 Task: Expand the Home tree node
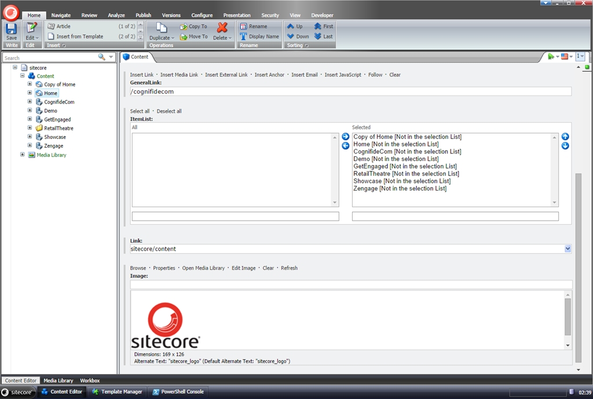pos(30,93)
